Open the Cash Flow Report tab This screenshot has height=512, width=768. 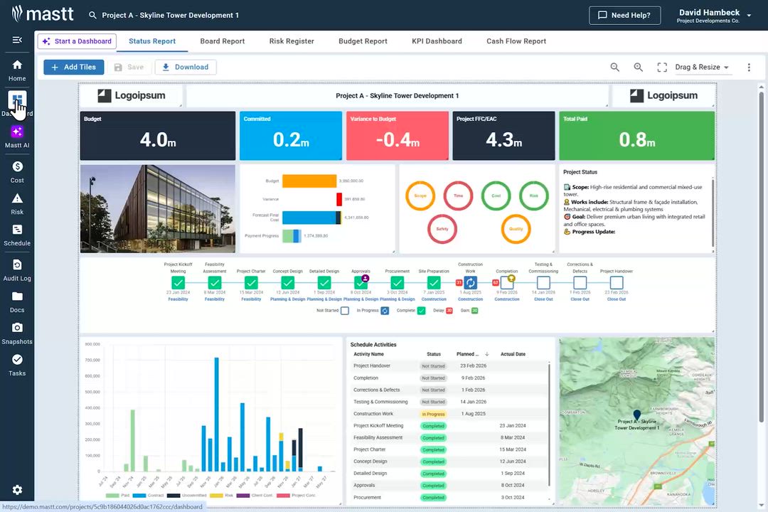pos(516,41)
